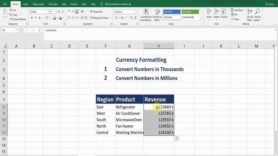Open the Custom number format dropdown
278x156 pixels.
pyautogui.click(x=136, y=12)
